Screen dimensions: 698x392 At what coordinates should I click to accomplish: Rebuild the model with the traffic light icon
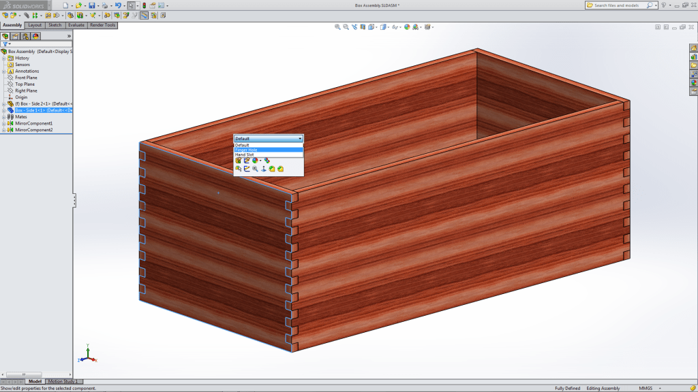pos(145,5)
